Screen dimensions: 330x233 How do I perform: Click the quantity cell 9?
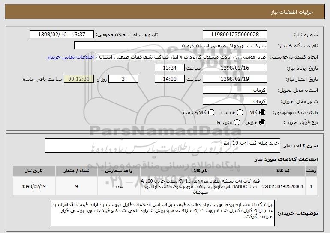click(x=77, y=186)
